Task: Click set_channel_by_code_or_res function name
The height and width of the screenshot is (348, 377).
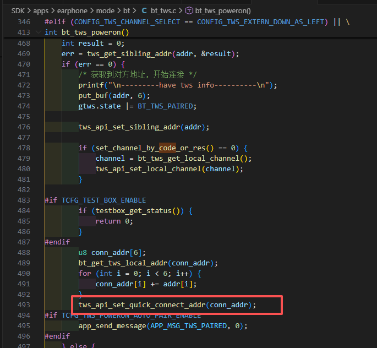Action: pyautogui.click(x=150, y=148)
